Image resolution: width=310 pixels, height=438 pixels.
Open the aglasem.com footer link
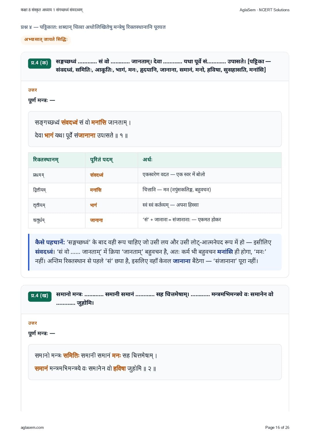(32, 427)
